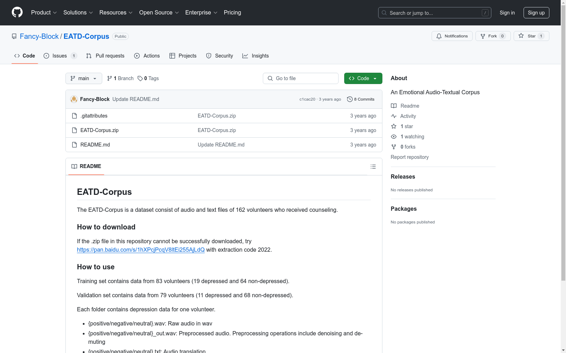Select the README tab in file viewer
566x353 pixels.
coord(86,166)
